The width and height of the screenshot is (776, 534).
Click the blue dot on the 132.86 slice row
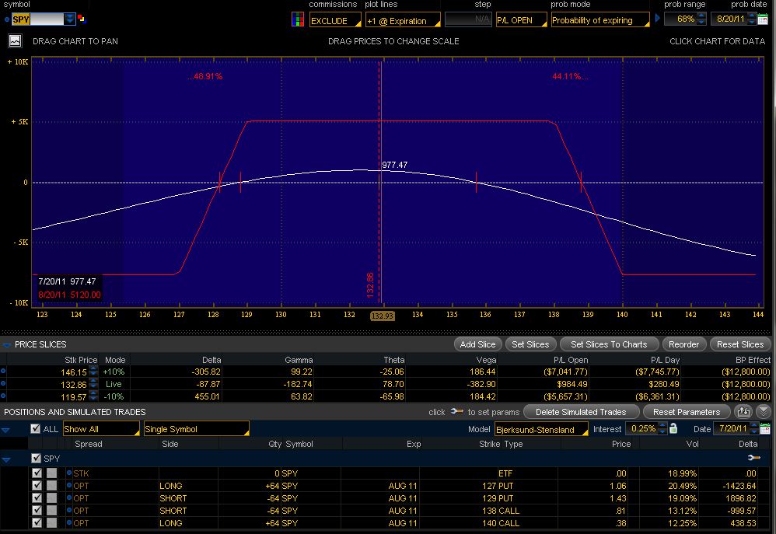[x=3, y=383]
